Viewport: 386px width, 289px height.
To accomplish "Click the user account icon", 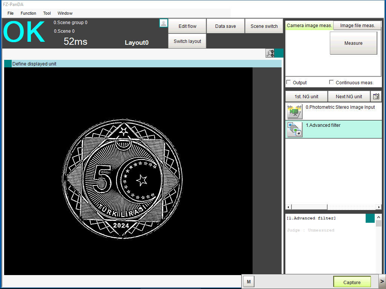I will 164,23.
